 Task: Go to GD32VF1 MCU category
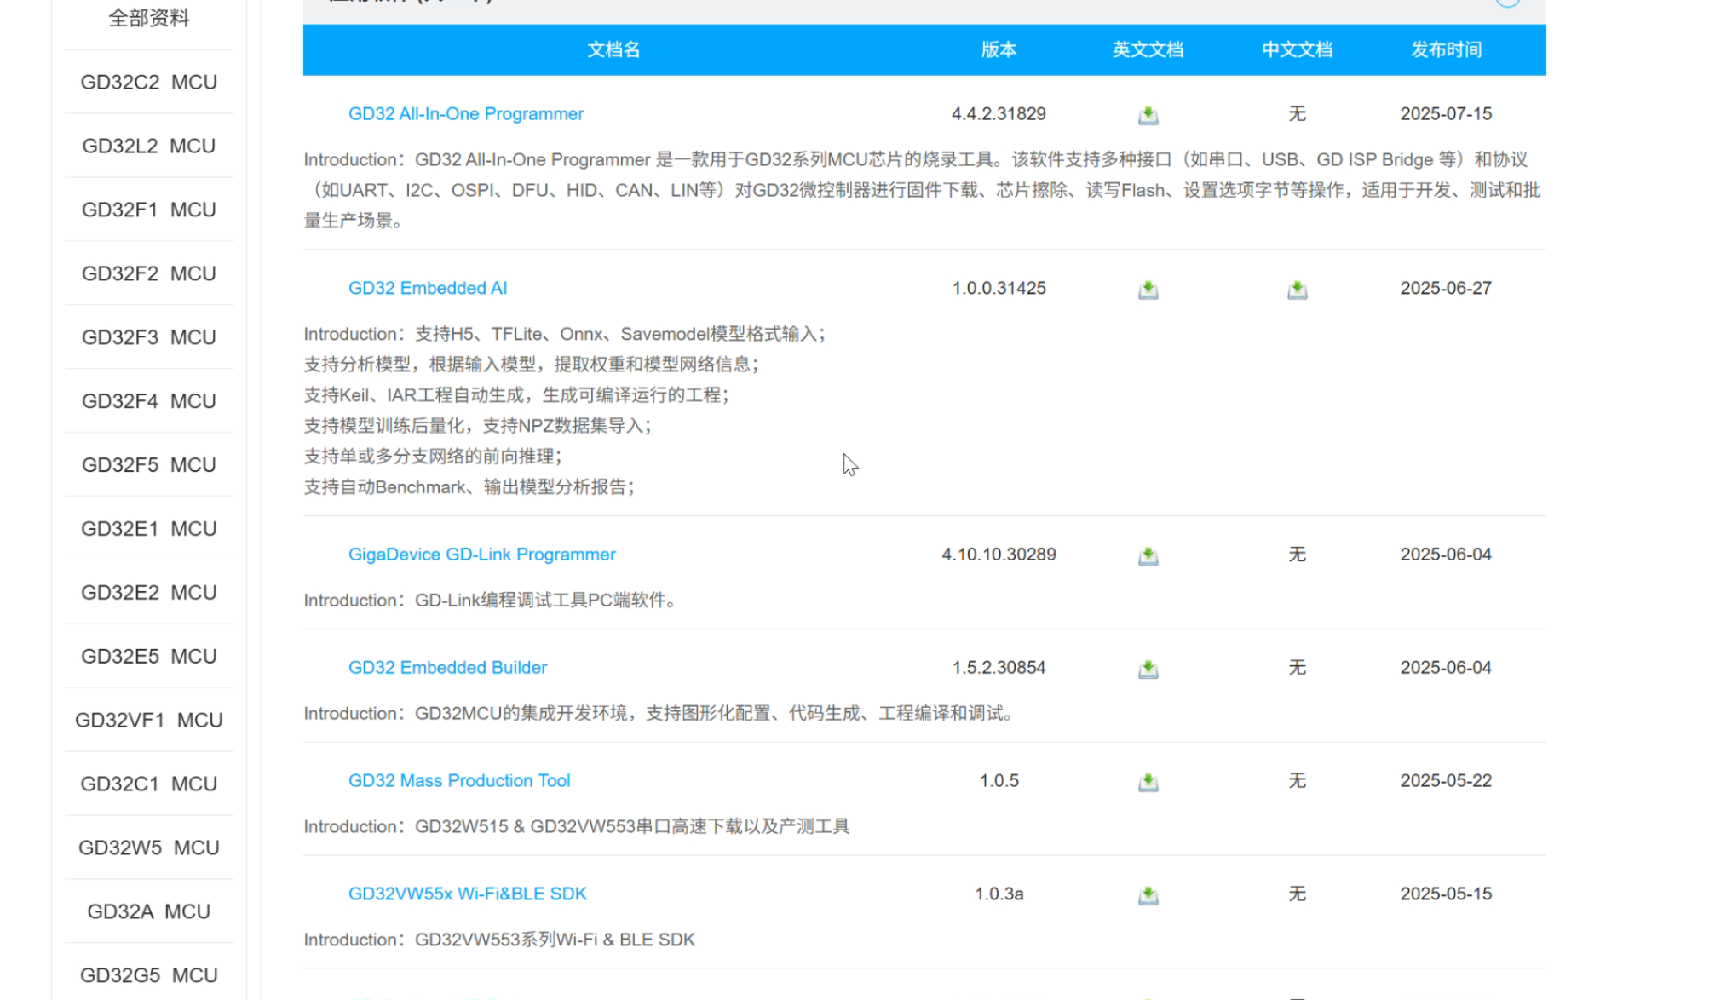coord(149,721)
